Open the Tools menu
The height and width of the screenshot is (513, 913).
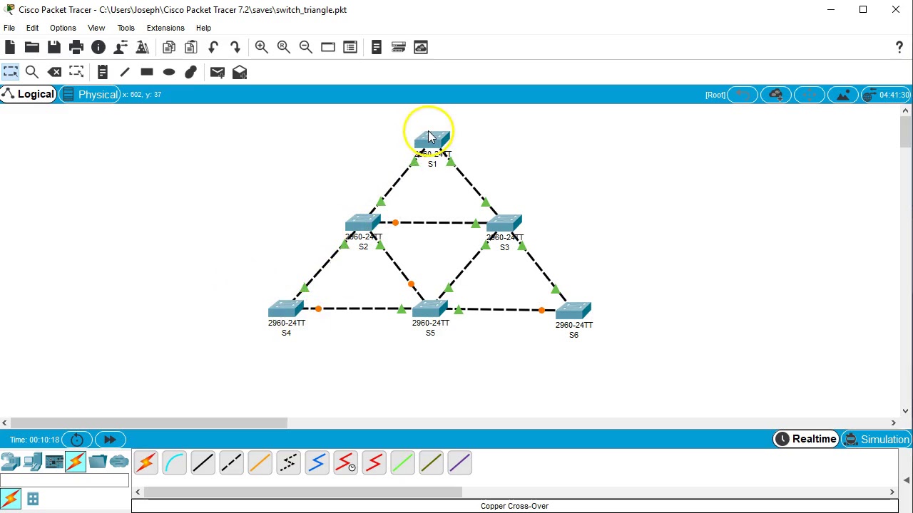click(126, 28)
